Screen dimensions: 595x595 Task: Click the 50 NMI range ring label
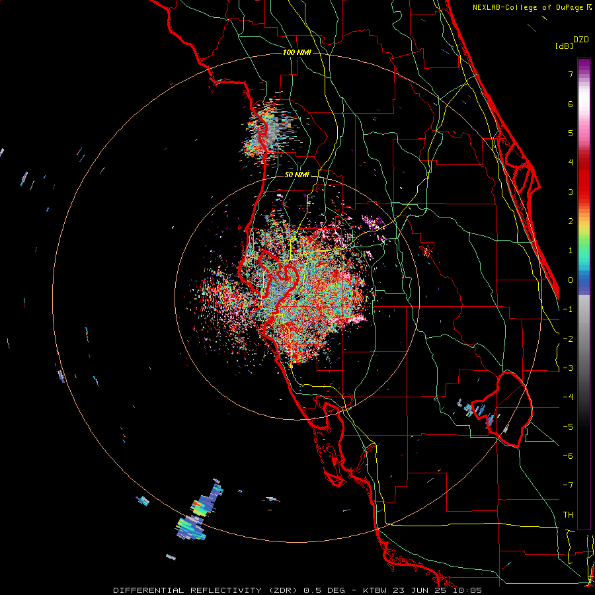297,175
